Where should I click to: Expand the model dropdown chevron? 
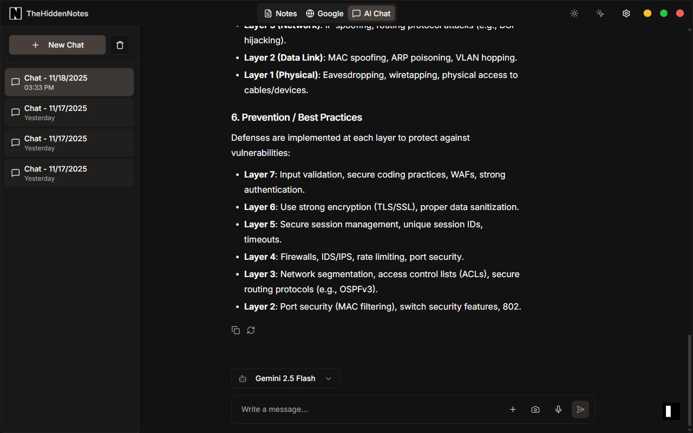click(328, 378)
